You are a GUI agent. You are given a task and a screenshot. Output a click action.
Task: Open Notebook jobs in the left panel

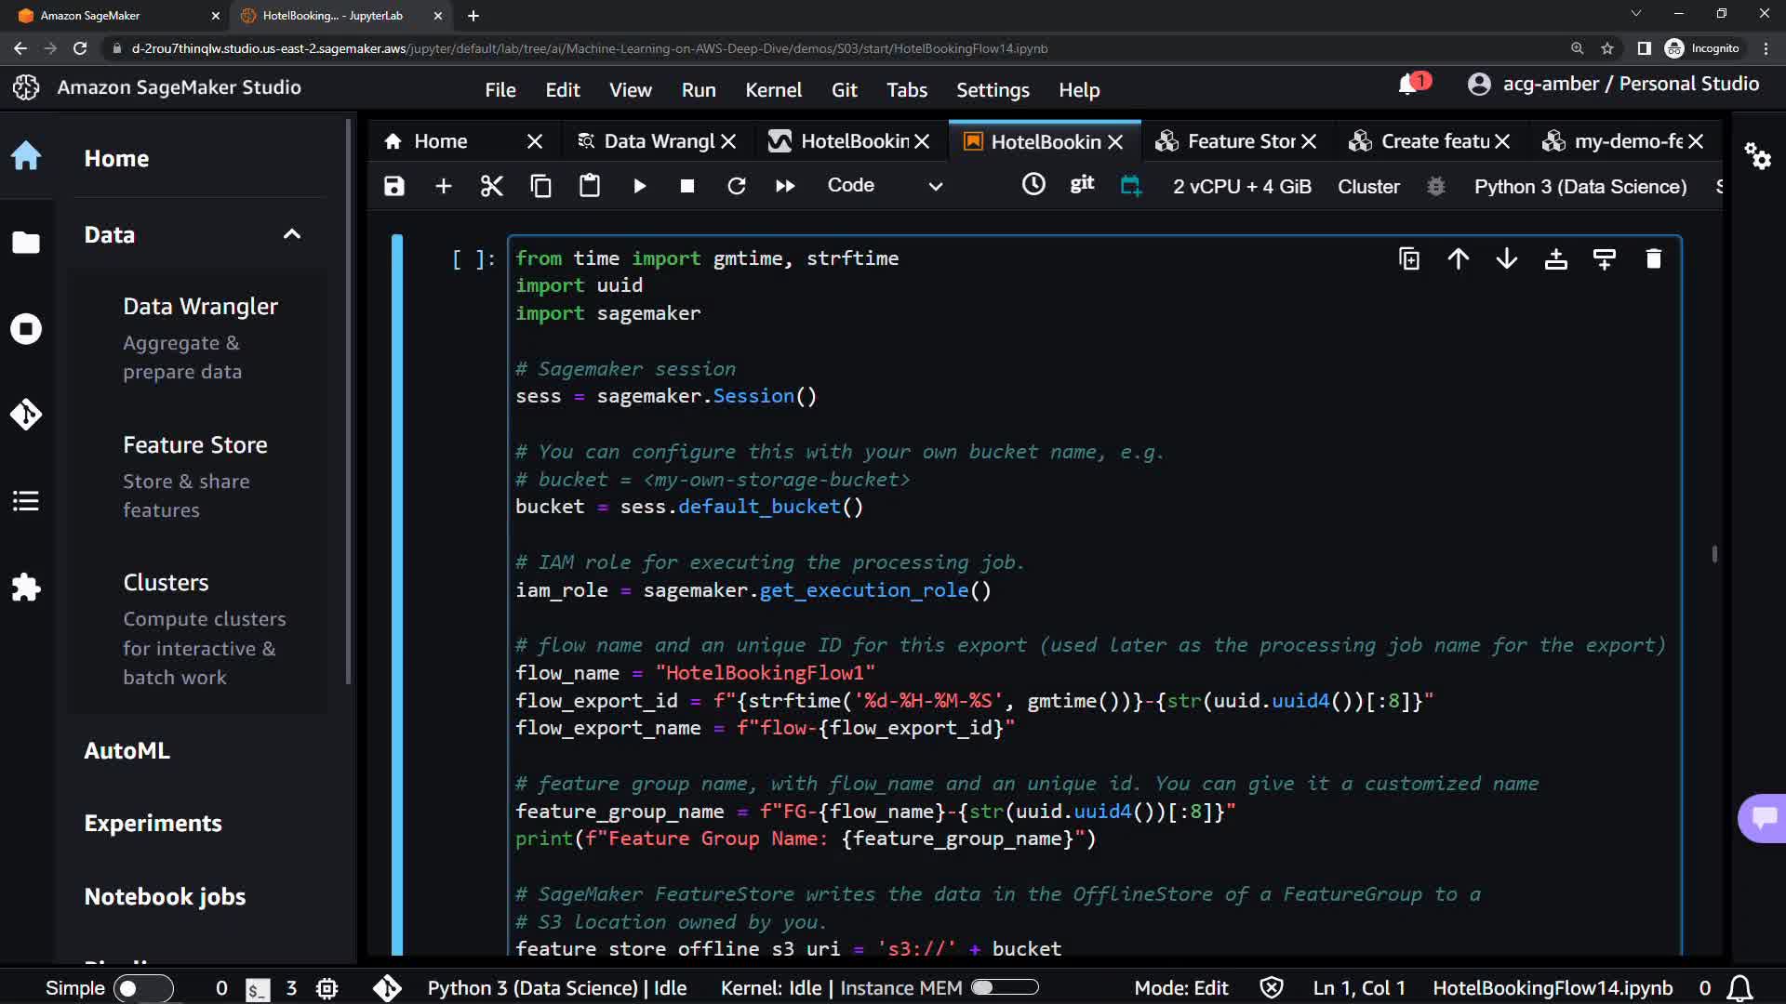click(x=165, y=896)
